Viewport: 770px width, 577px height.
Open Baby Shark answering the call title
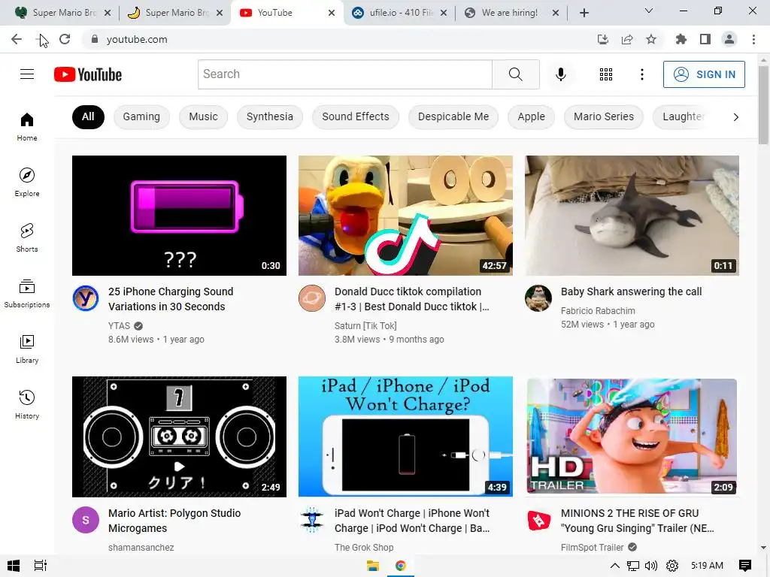pos(631,292)
